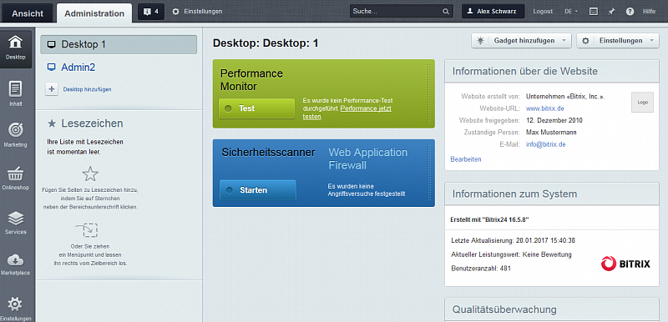Image resolution: width=668 pixels, height=322 pixels.
Task: Click the Desktop hinzufügen link
Action: pyautogui.click(x=88, y=89)
